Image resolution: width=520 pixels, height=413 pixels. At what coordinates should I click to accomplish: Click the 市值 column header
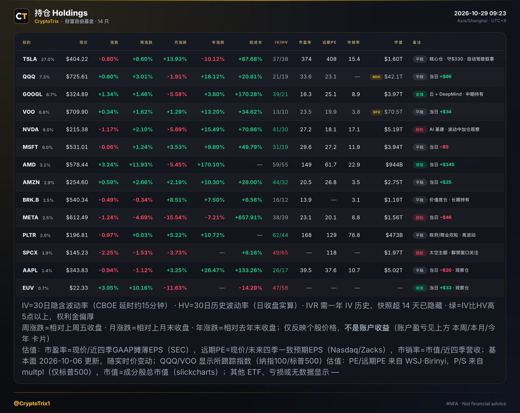click(398, 42)
